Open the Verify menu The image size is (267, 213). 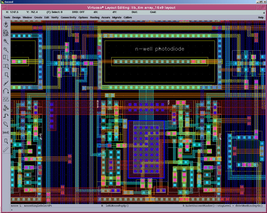pos(55,17)
